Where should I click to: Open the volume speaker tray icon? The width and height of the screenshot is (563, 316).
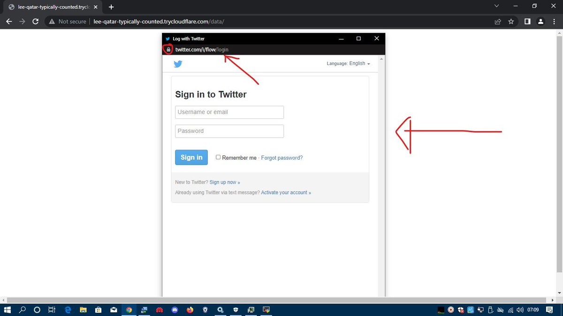(520, 309)
